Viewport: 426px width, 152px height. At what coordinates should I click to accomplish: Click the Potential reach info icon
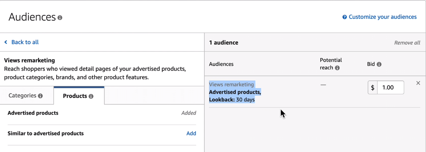[337, 68]
